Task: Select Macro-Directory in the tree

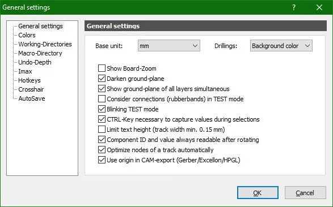Action: click(40, 53)
